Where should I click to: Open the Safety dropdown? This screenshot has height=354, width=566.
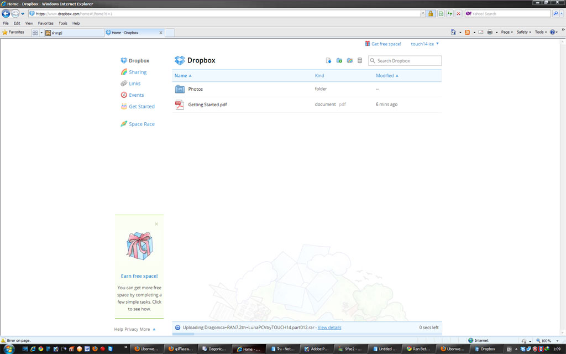[x=524, y=32]
